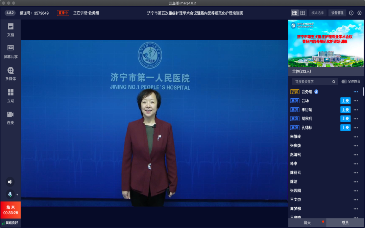This screenshot has height=228, width=365.
Task: Select member 陈洁 in the list
Action: (294, 182)
